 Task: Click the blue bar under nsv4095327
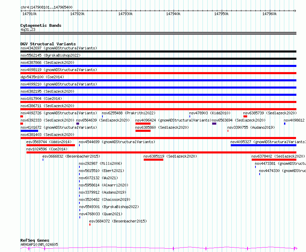pos(263,145)
